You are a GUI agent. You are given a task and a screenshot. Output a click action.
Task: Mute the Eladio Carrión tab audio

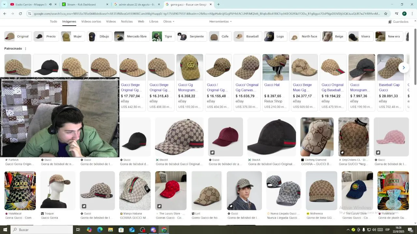point(50,5)
